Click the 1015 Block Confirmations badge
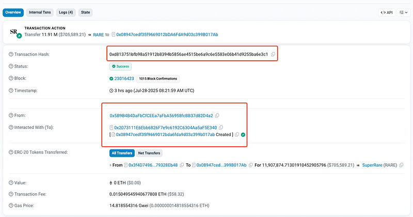This screenshot has width=413, height=217. [158, 79]
